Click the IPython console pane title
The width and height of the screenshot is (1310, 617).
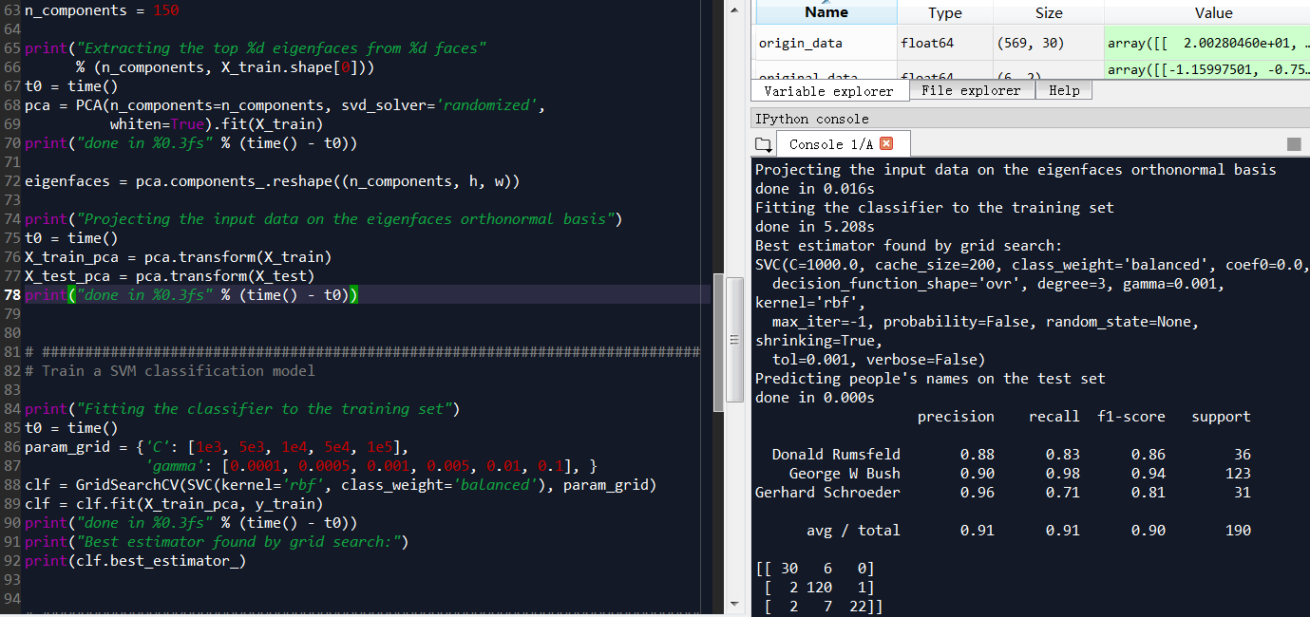pos(811,119)
